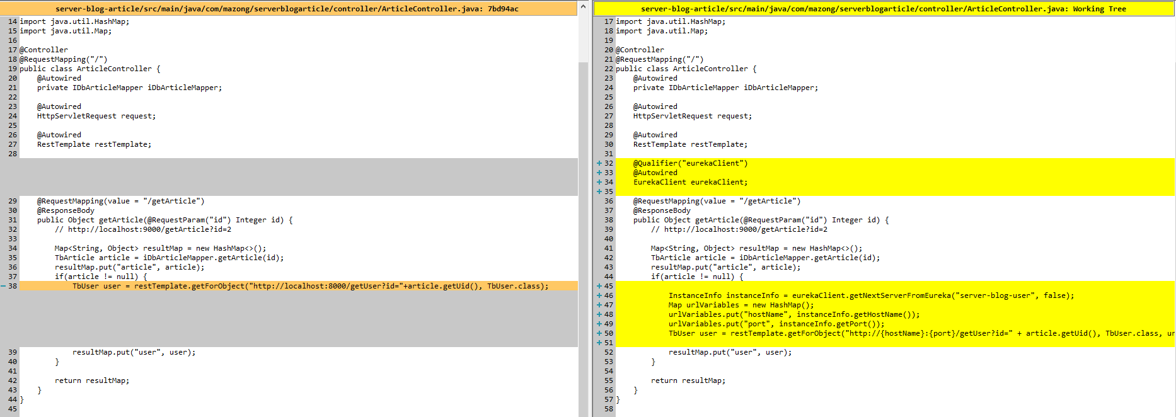Image resolution: width=1176 pixels, height=417 pixels.
Task: Click the urlVariables.put("hostName") line
Action: (793, 314)
